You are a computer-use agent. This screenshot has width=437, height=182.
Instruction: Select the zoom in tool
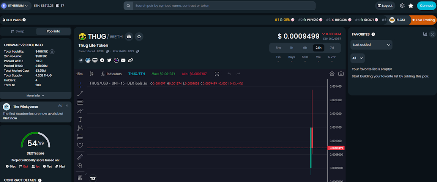80,166
